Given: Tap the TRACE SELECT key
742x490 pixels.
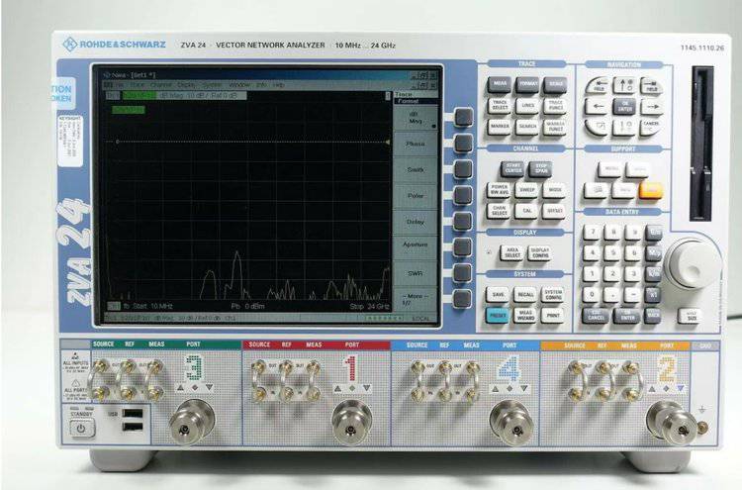Looking at the screenshot, I should coord(500,106).
